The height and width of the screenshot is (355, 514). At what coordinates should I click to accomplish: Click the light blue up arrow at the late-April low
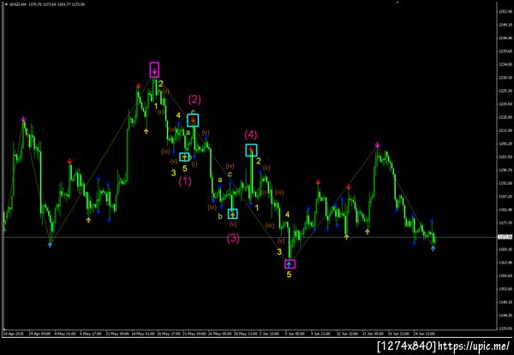tap(50, 245)
